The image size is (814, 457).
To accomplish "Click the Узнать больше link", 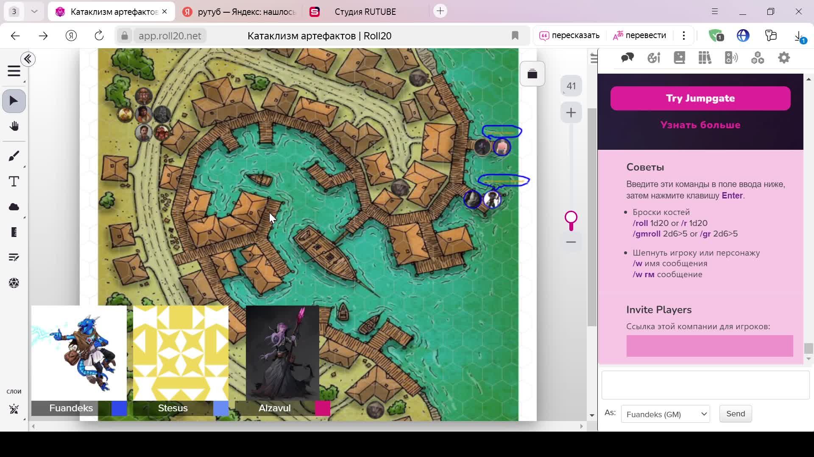I will pos(700,124).
